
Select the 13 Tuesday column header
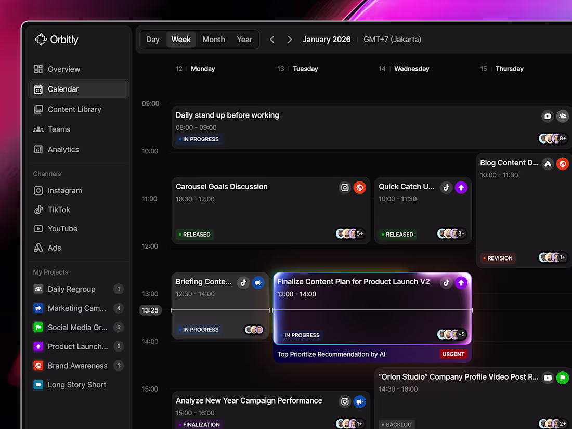click(x=297, y=69)
